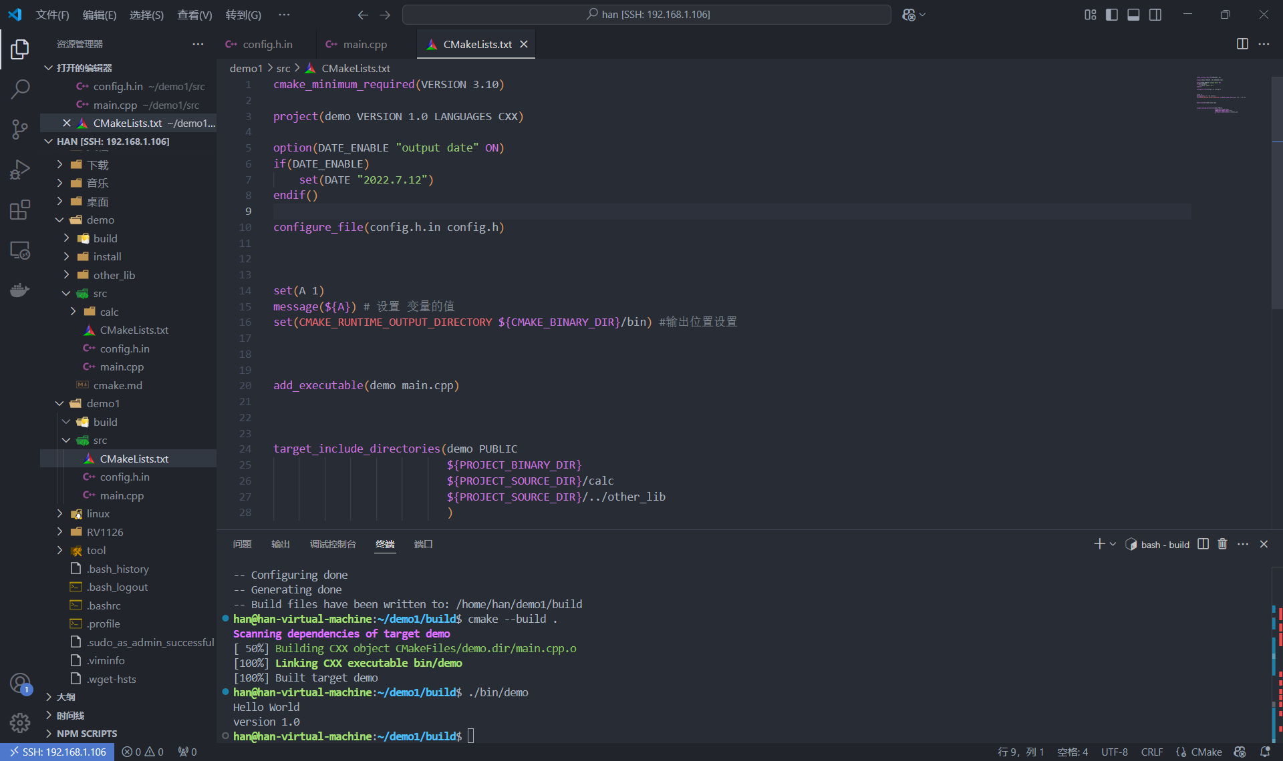The image size is (1283, 761).
Task: Open the Docker view in the activity bar
Action: pos(20,289)
